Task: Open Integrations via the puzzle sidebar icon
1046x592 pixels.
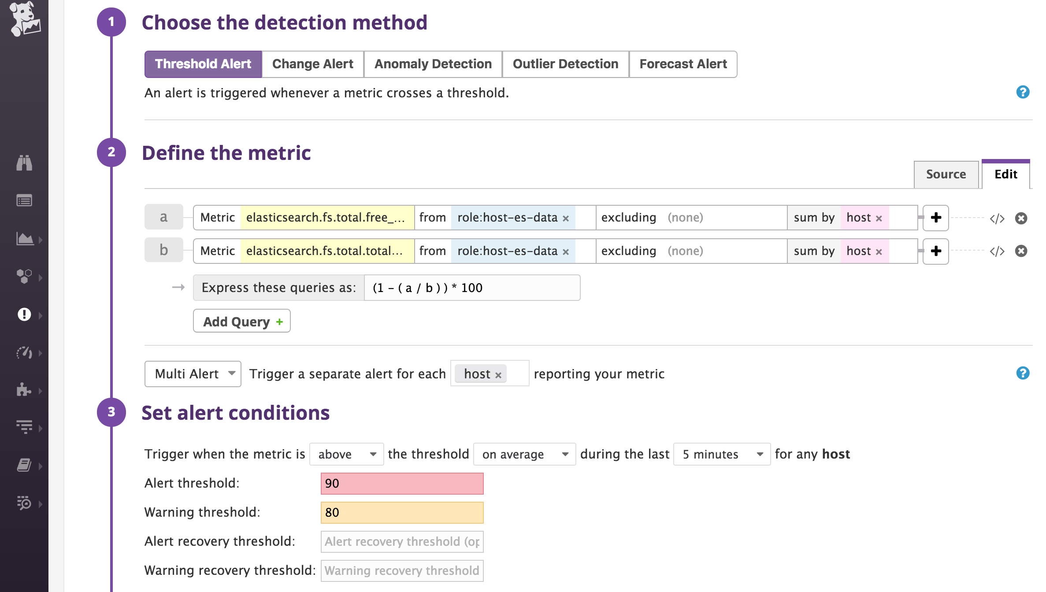Action: click(25, 390)
